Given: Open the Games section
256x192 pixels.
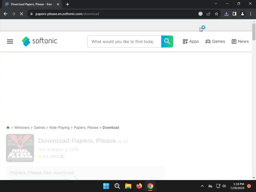Looking at the screenshot, I should [215, 41].
